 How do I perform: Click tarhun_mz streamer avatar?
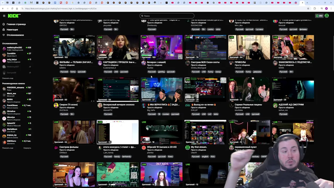coord(275,105)
